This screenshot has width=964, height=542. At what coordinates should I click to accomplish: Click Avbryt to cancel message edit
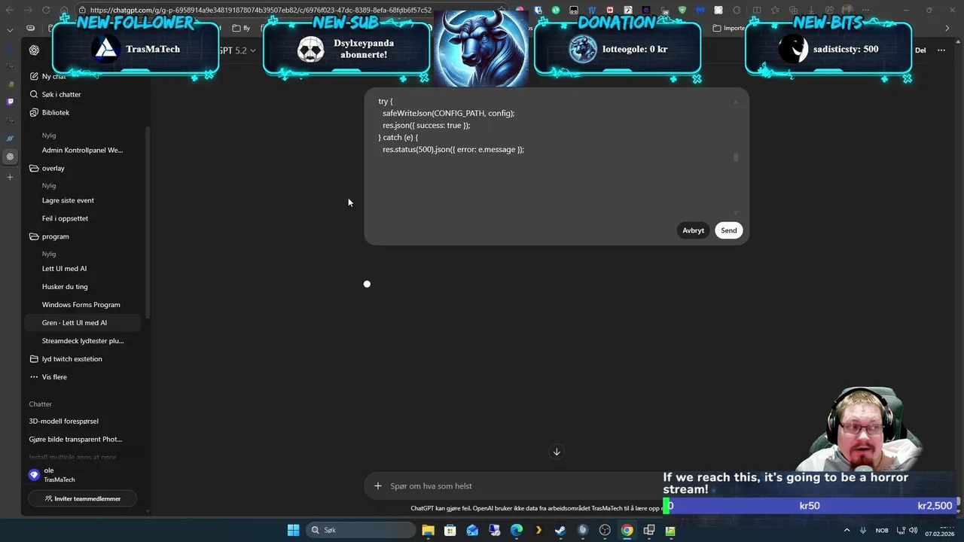coord(693,230)
